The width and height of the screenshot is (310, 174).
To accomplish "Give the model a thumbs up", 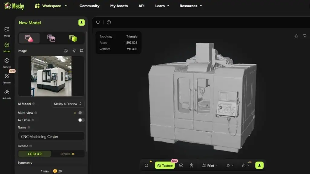I will 296,36.
